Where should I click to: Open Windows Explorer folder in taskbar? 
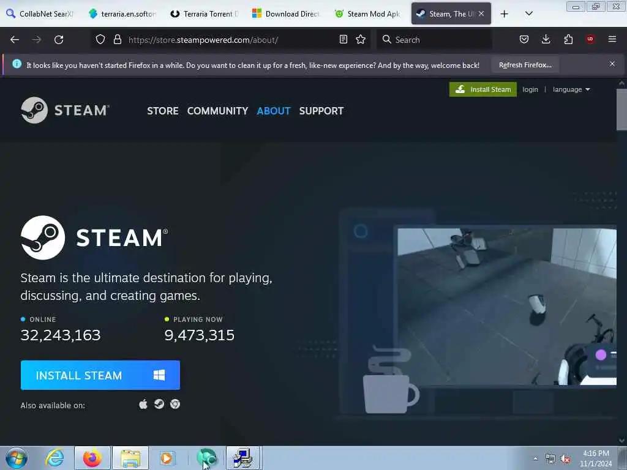click(x=130, y=458)
